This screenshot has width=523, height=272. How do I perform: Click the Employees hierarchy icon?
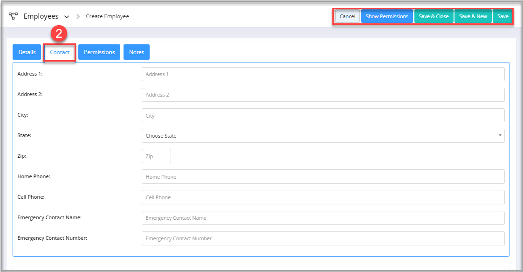click(x=13, y=16)
